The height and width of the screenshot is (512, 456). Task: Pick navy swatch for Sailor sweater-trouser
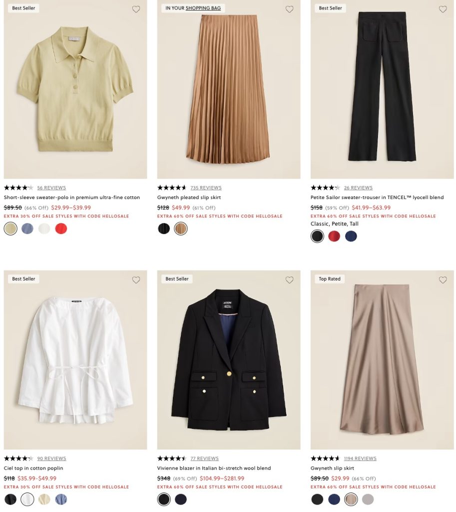point(351,236)
